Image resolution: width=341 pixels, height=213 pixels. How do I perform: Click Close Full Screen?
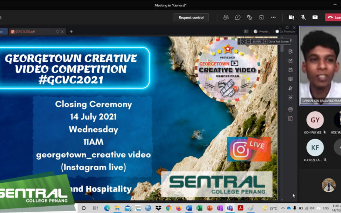pyautogui.click(x=278, y=41)
